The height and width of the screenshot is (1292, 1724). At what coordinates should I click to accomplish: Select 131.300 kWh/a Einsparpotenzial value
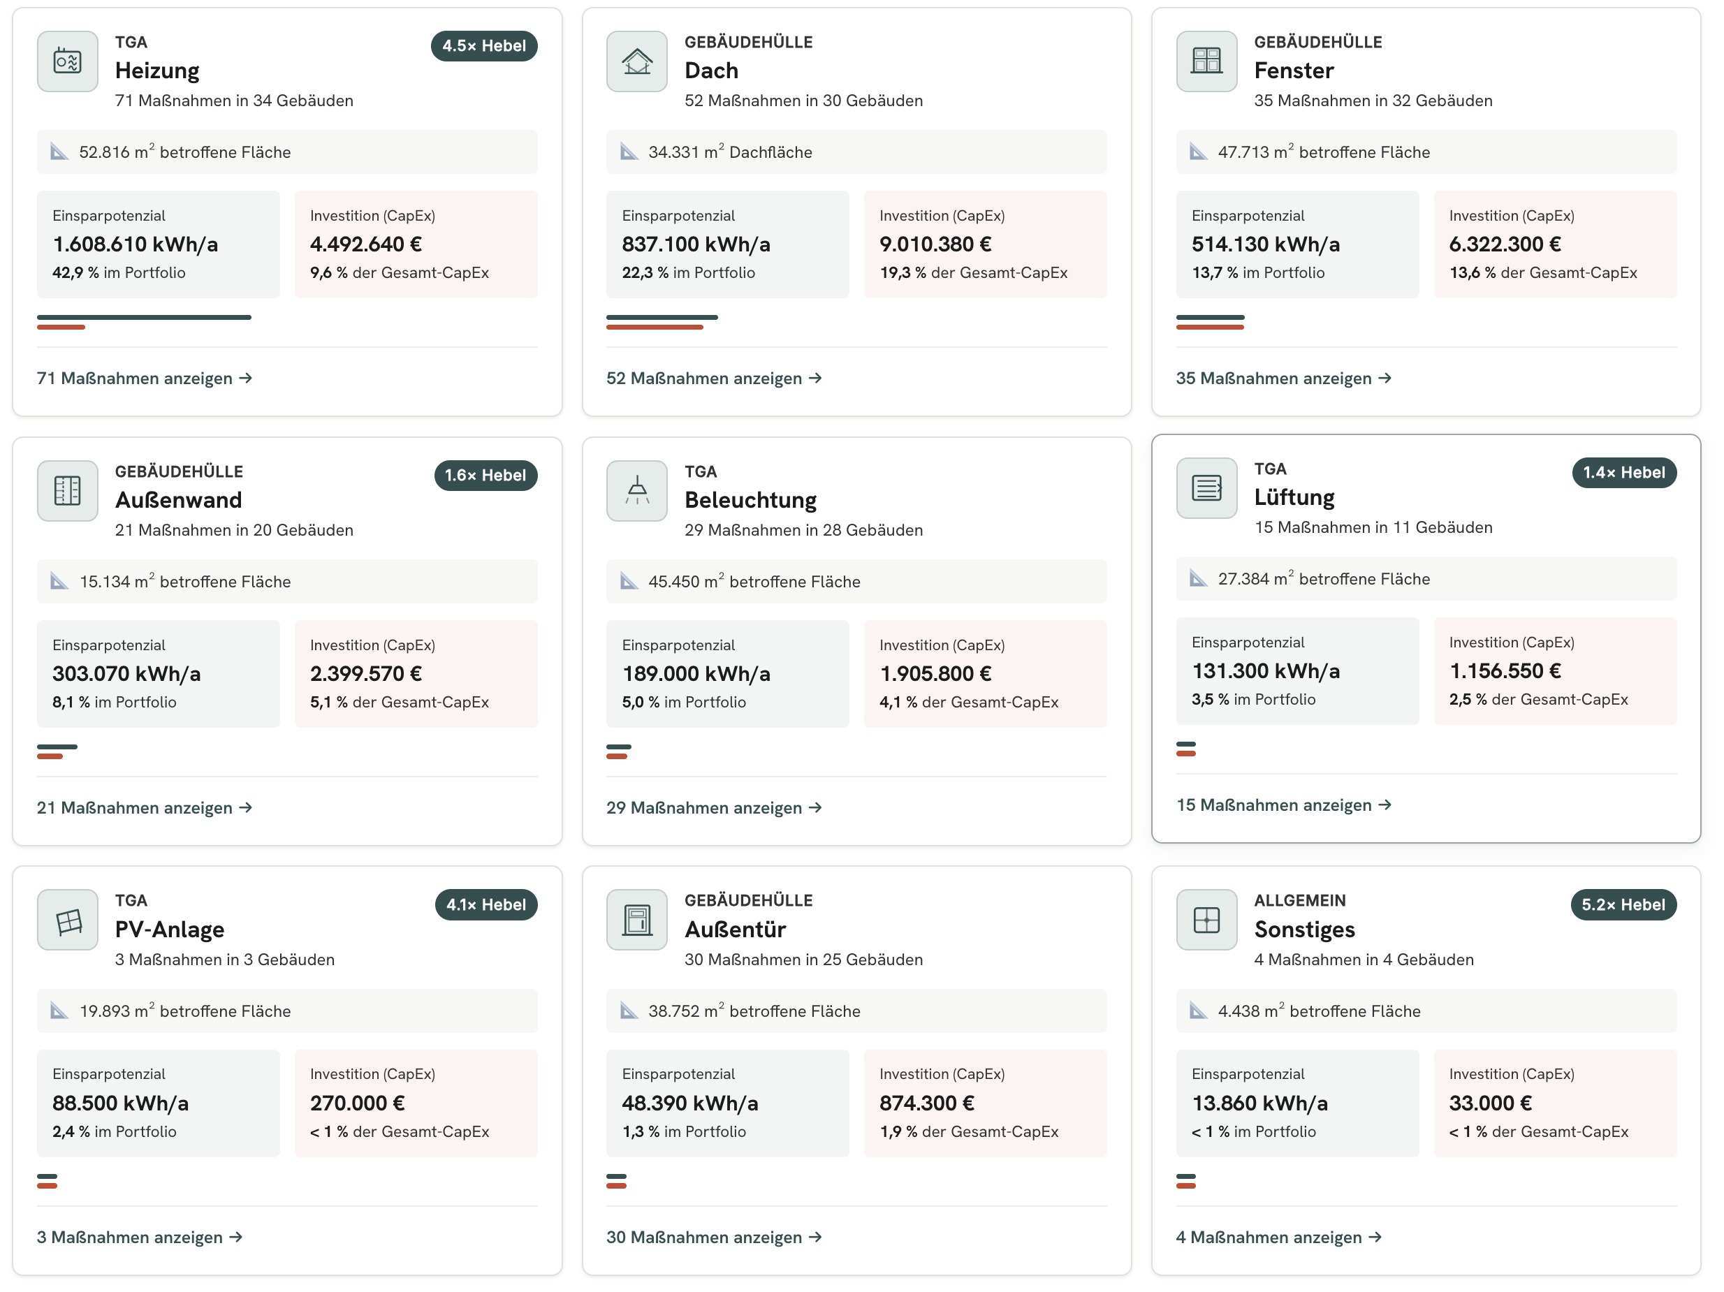click(x=1266, y=671)
